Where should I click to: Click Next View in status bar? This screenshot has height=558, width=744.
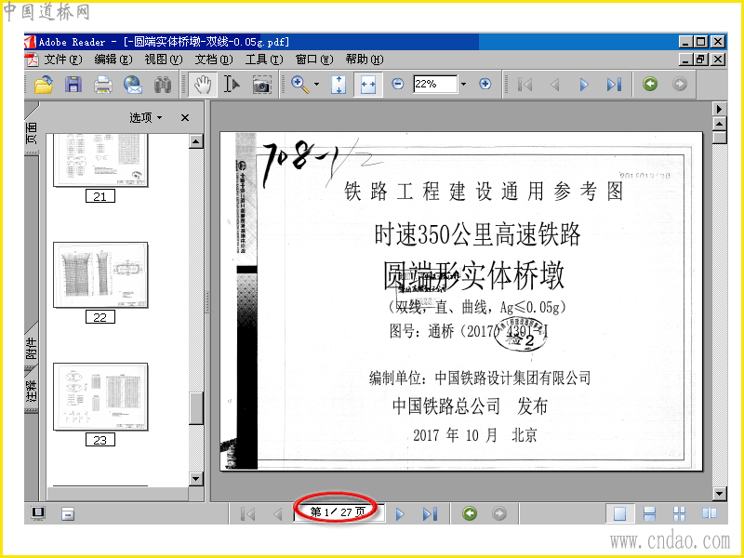(499, 513)
